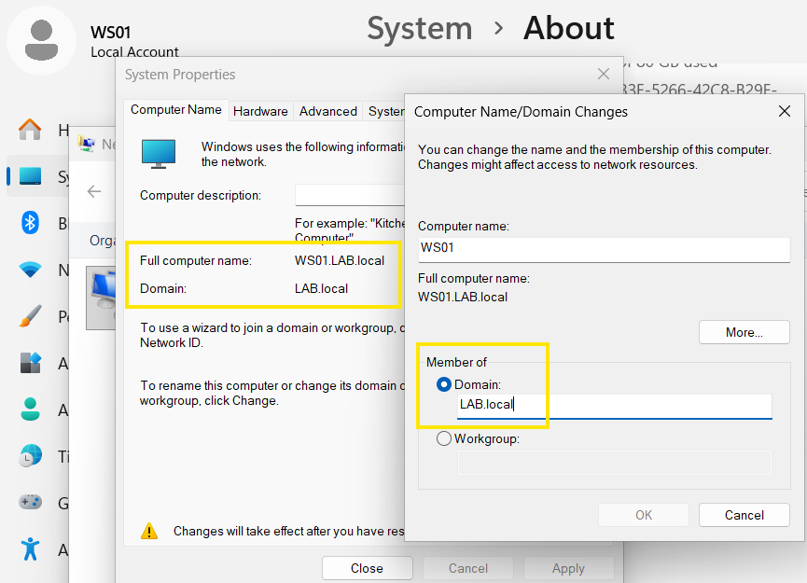
Task: Switch to the Advanced tab
Action: point(328,111)
